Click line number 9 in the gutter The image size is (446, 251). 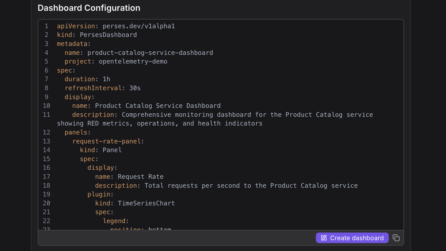(x=46, y=97)
